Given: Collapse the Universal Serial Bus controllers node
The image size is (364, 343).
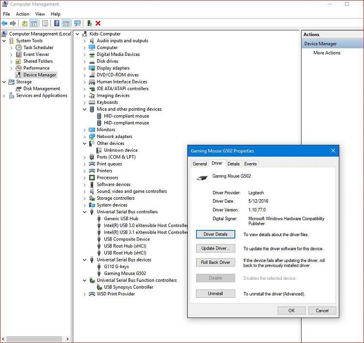Looking at the screenshot, I should tap(84, 212).
